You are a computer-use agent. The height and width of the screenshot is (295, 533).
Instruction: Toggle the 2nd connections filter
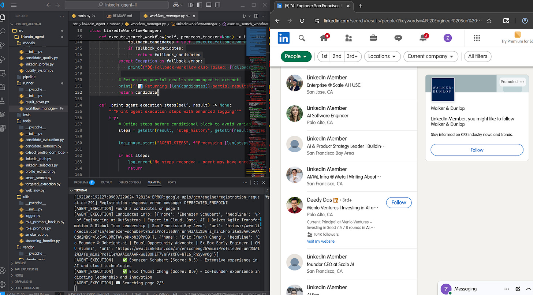click(x=337, y=56)
